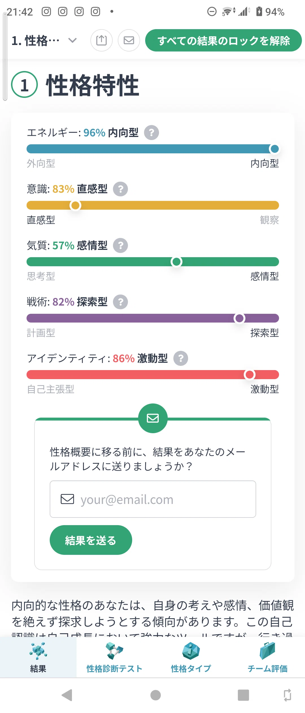The width and height of the screenshot is (305, 713).
Task: Tap the envelope email icon in header
Action: coord(129,40)
